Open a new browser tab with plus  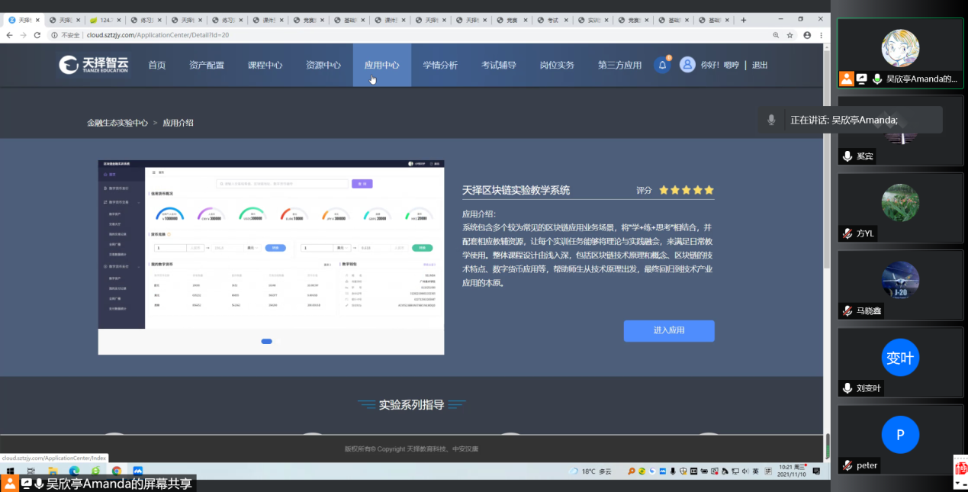(744, 20)
